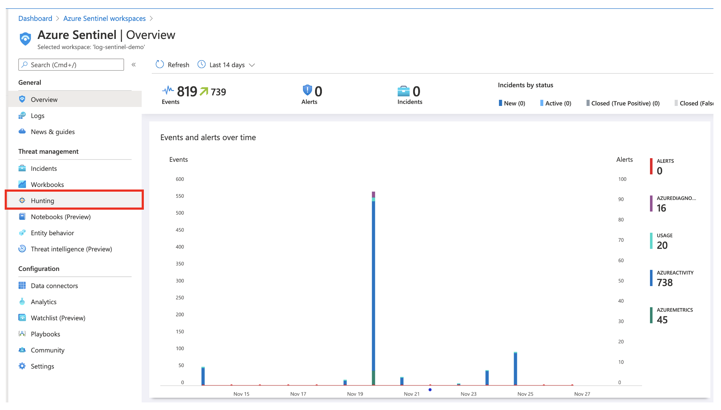Viewport: 721px width, 410px height.
Task: Click the Threat intelligence radar icon
Action: pyautogui.click(x=22, y=249)
